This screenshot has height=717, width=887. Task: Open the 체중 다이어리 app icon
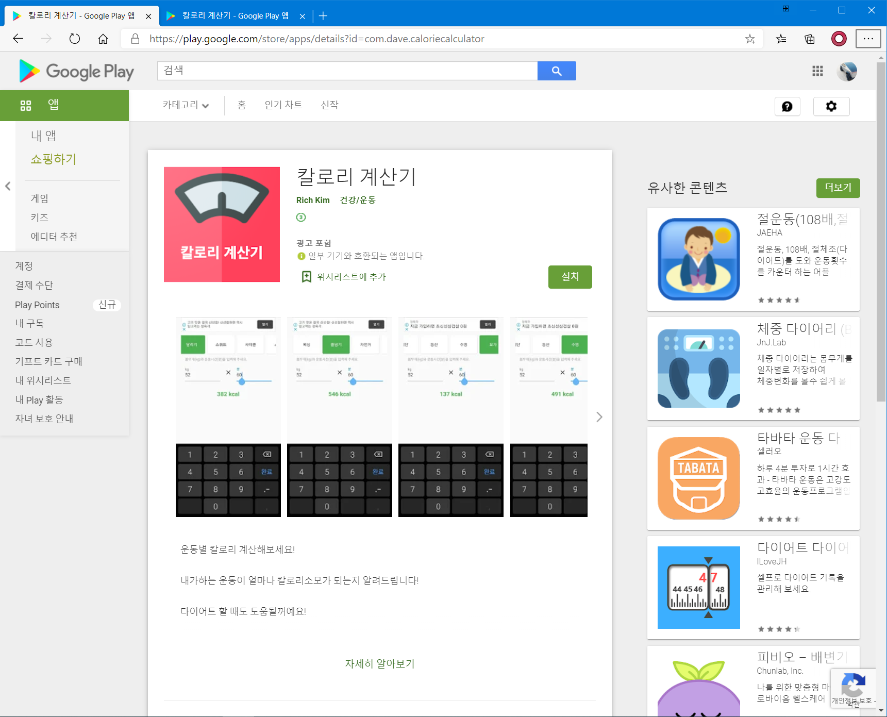(699, 369)
